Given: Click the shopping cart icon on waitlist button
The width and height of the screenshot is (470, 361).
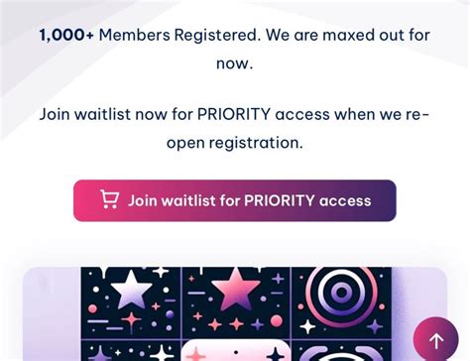Looking at the screenshot, I should click(109, 199).
